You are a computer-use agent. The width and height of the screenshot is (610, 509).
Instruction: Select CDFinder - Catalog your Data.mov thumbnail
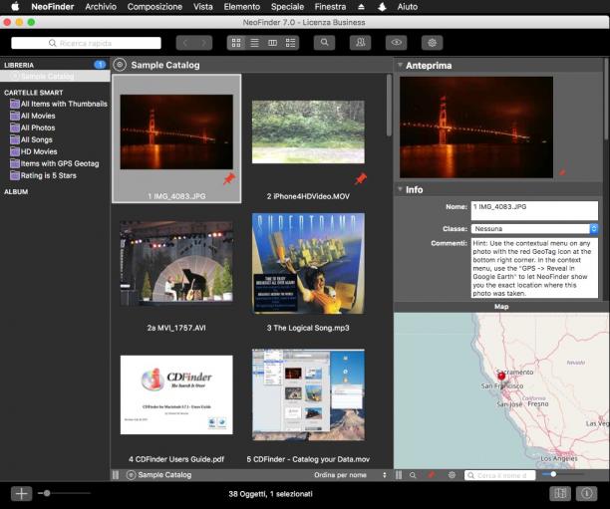[x=308, y=394]
